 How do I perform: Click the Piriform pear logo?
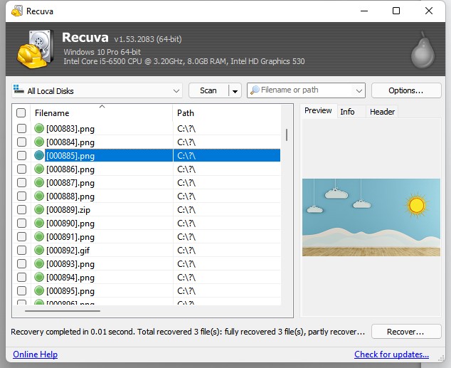tap(423, 50)
